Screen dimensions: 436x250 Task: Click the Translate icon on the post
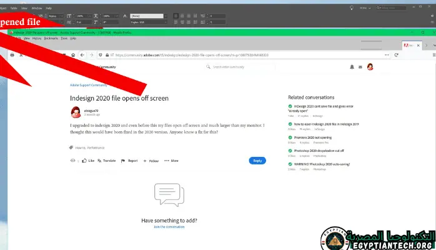98,161
